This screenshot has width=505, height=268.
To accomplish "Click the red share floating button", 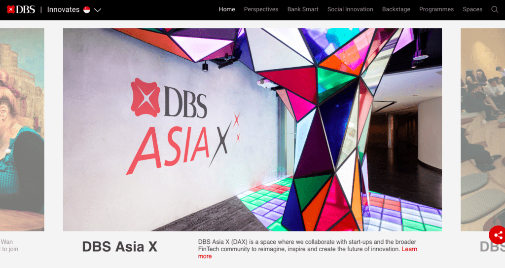I will [497, 235].
